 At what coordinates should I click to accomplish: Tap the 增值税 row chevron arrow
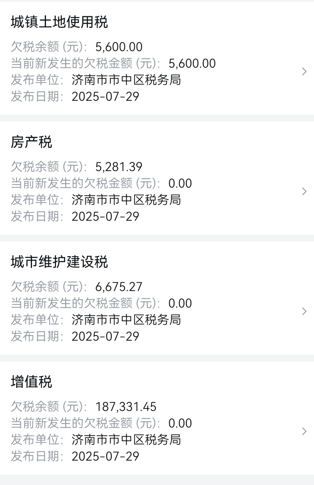[304, 431]
